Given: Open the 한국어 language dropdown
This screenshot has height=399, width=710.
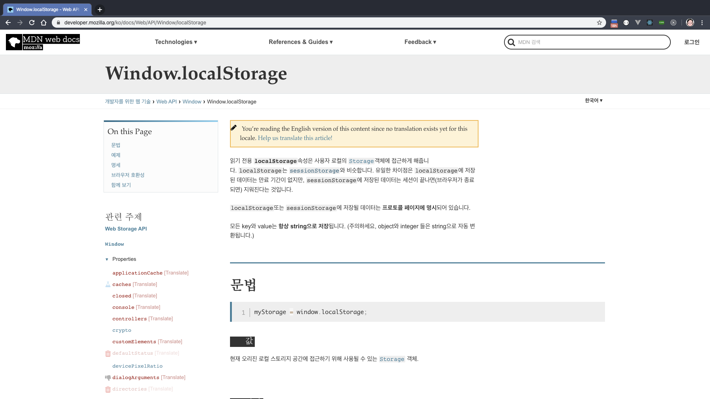Looking at the screenshot, I should [x=594, y=100].
